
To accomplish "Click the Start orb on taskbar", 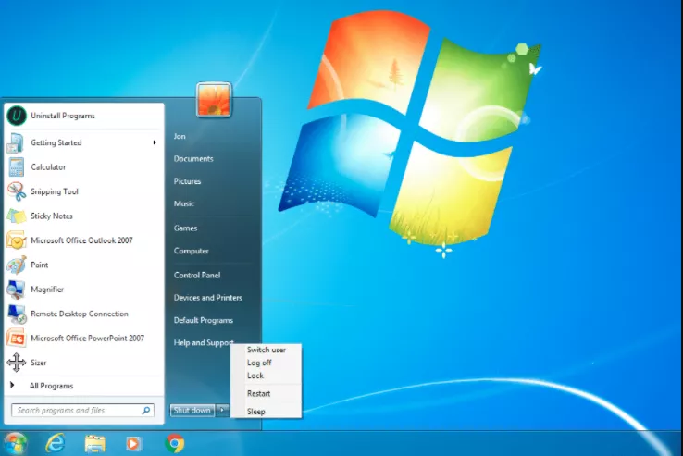I will (15, 444).
